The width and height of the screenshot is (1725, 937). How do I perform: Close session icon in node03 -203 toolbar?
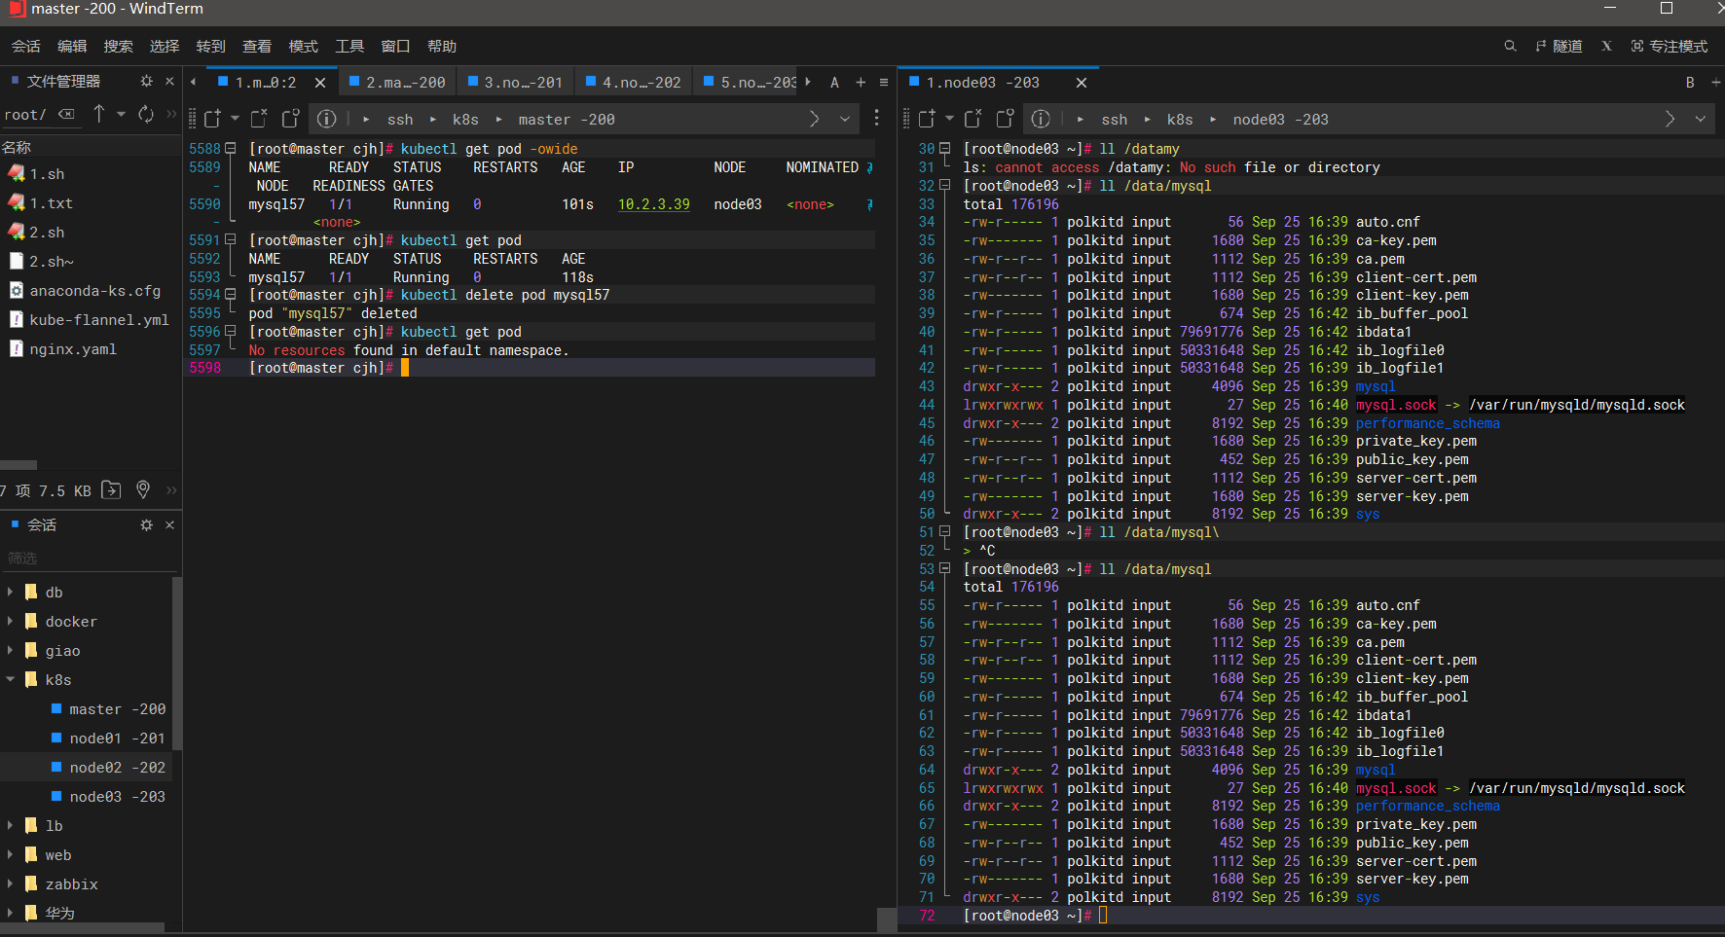[973, 119]
